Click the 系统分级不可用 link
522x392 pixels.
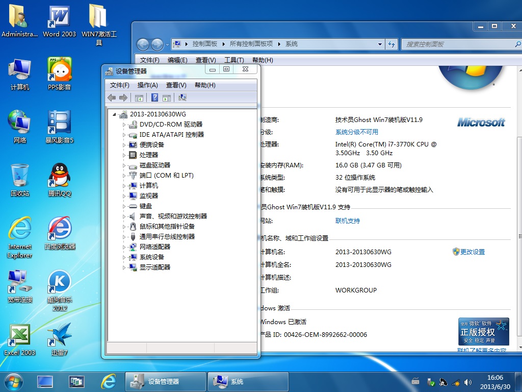356,132
